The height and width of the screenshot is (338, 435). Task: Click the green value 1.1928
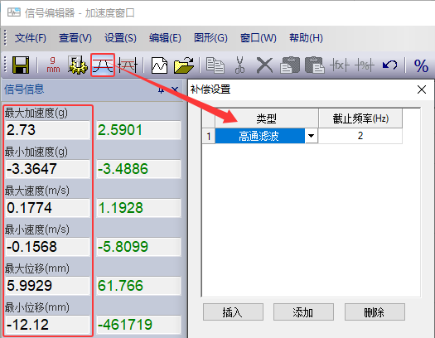tap(138, 207)
